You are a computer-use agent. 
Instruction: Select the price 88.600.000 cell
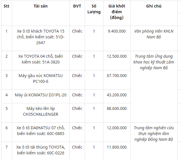117,108
